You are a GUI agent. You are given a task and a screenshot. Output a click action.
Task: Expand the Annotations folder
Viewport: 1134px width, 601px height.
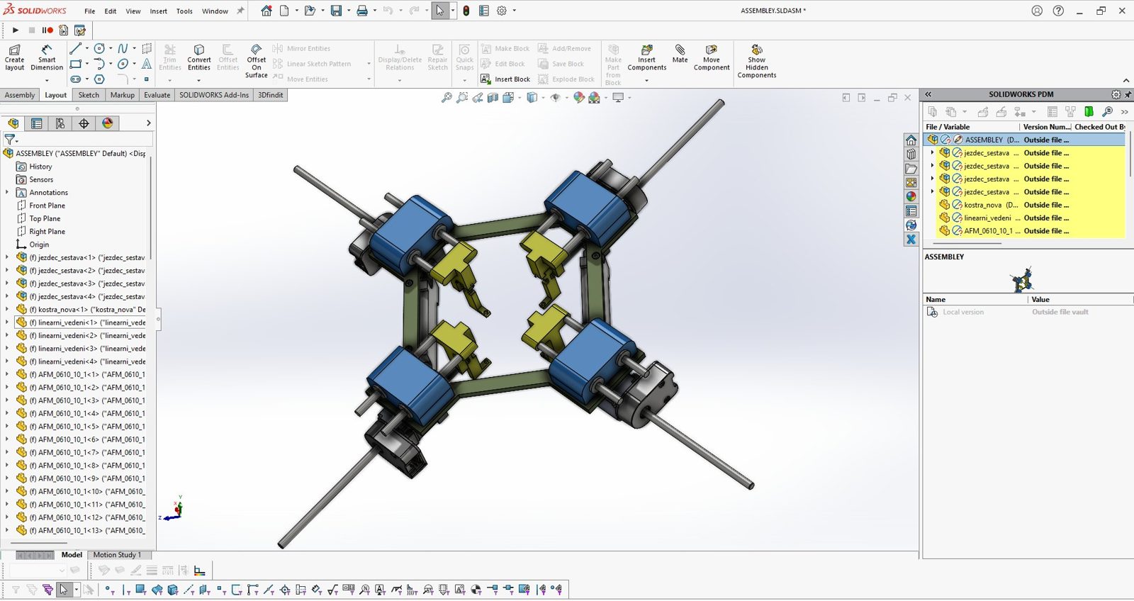click(x=7, y=192)
